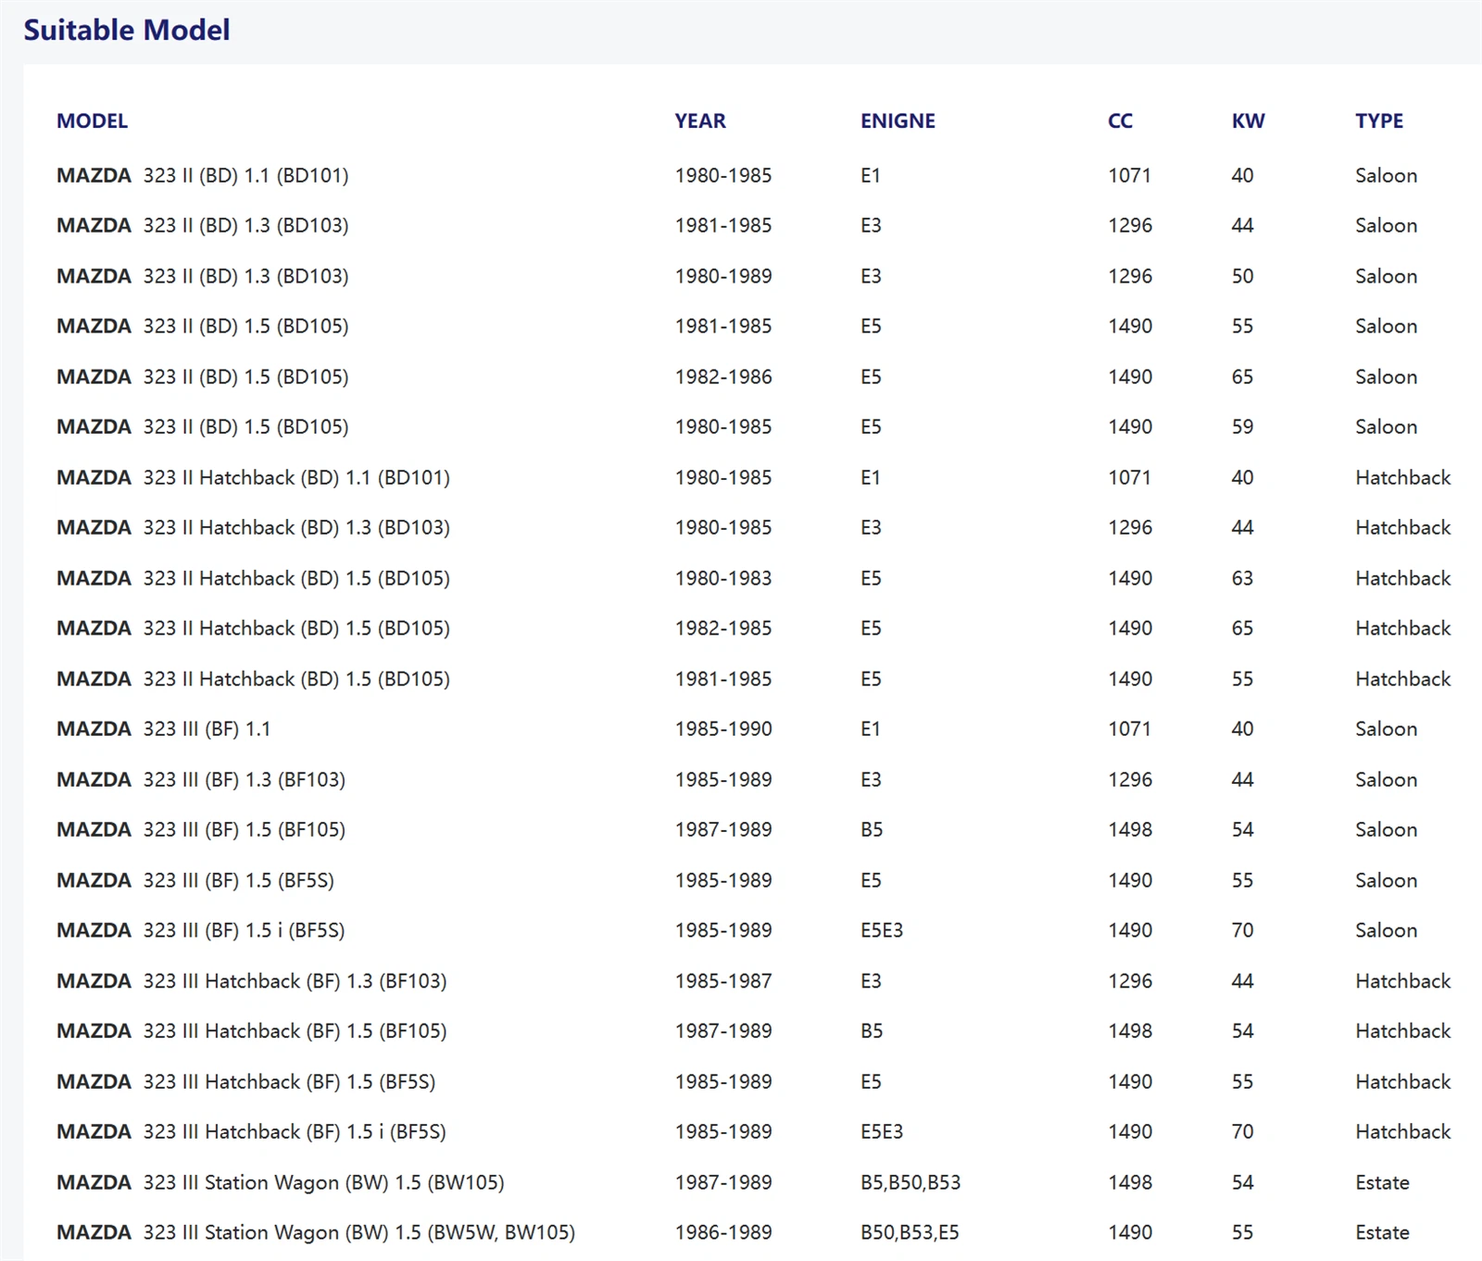
Task: Click year '1986-1989' cell
Action: point(723,1232)
